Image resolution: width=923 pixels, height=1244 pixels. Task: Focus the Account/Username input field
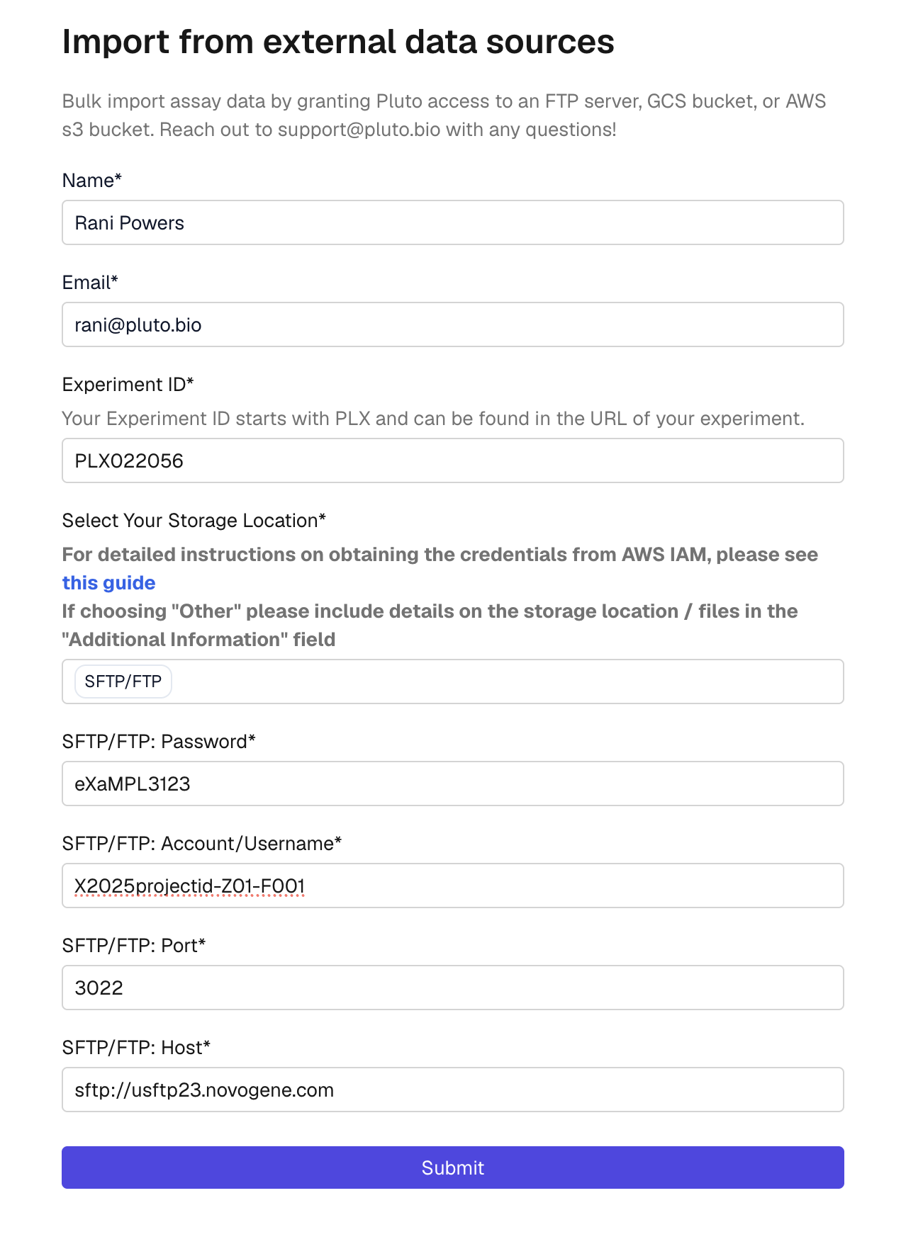(452, 886)
